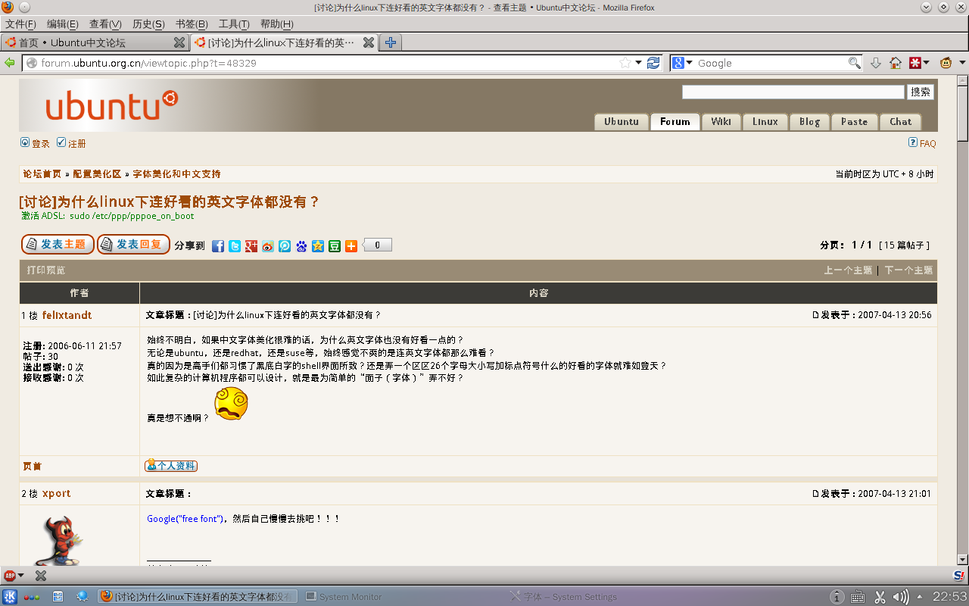
Task: Open the 编辑(E) menu
Action: coord(63,24)
